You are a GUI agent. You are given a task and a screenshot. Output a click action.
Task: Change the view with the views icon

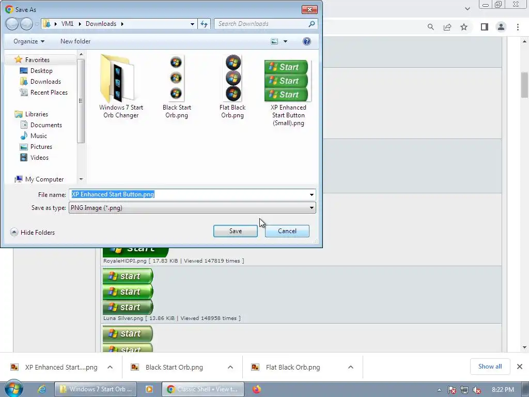pos(274,41)
